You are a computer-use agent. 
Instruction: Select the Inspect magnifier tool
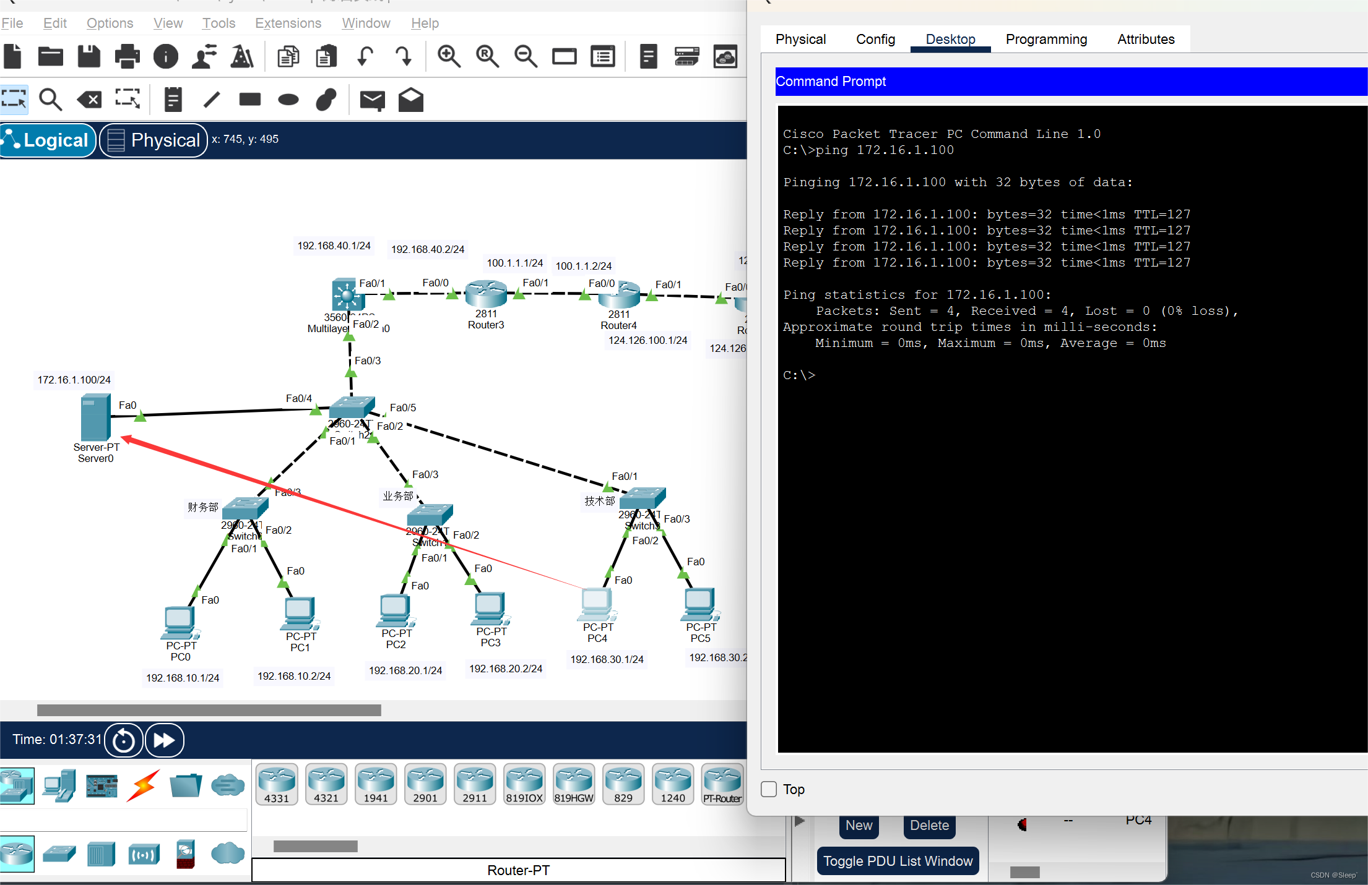pos(50,99)
